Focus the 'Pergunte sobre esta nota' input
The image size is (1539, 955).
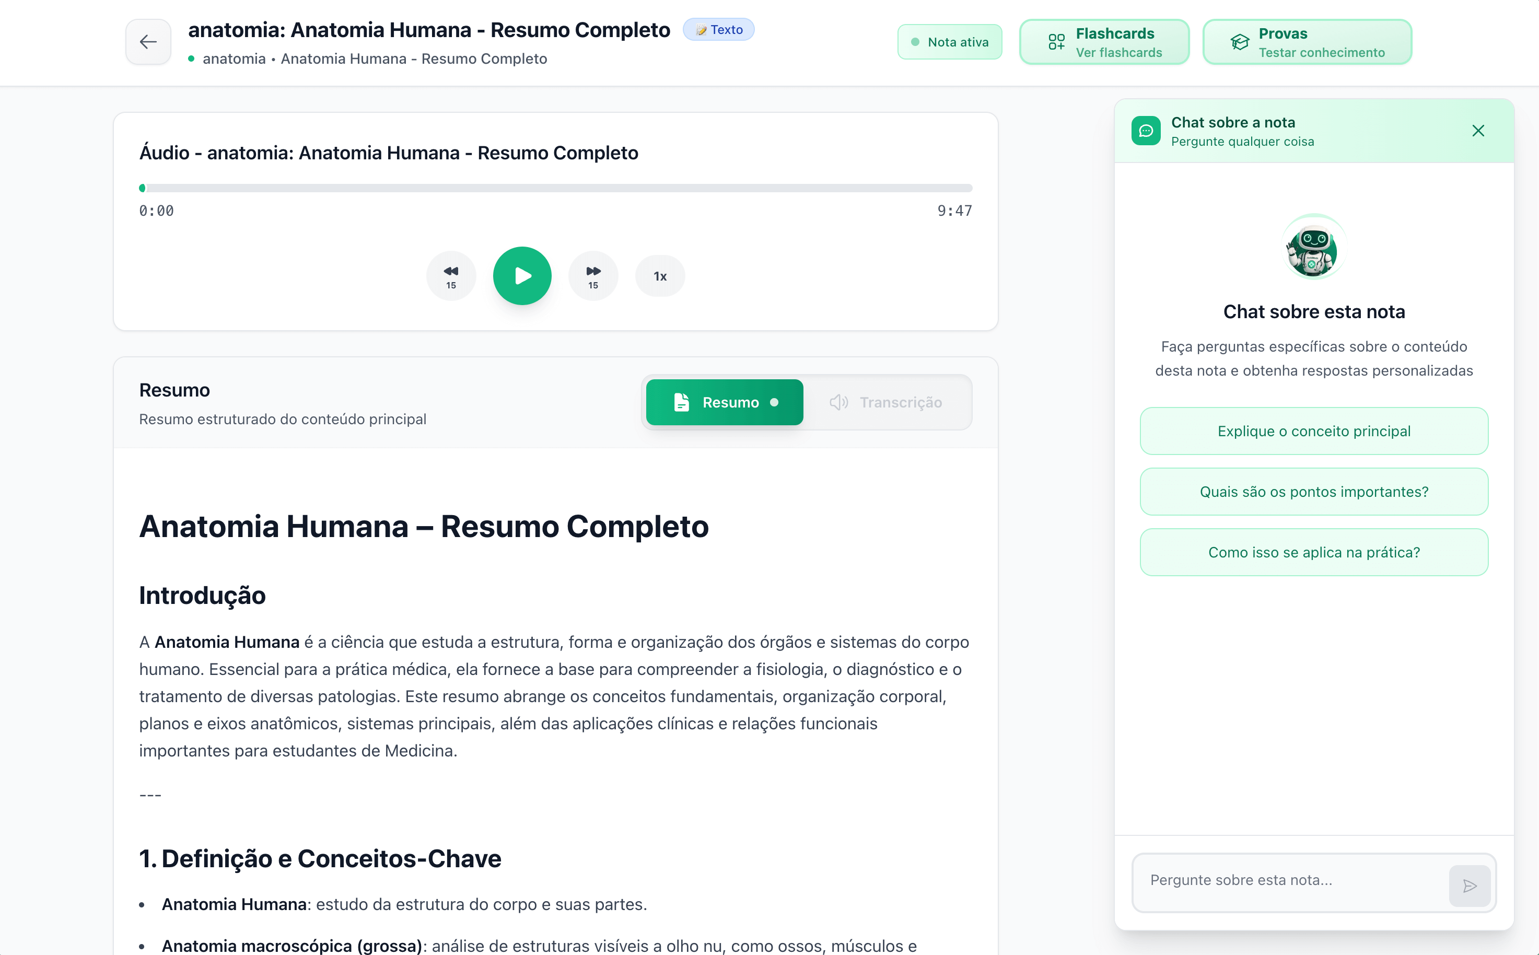[x=1288, y=880]
